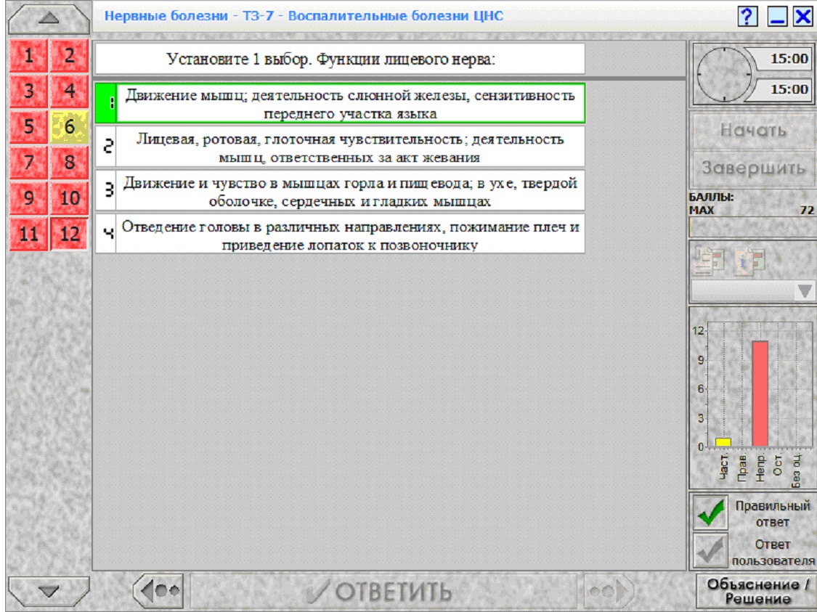Click the score progress bar under БАЛЛЫ
The image size is (817, 612).
point(752,227)
